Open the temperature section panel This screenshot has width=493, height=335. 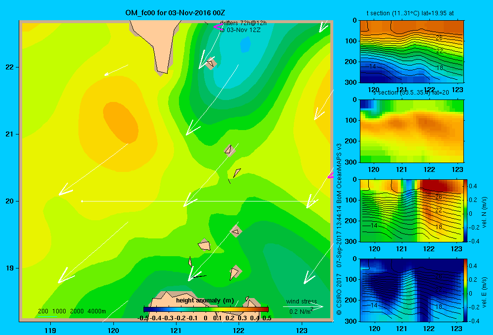point(412,52)
